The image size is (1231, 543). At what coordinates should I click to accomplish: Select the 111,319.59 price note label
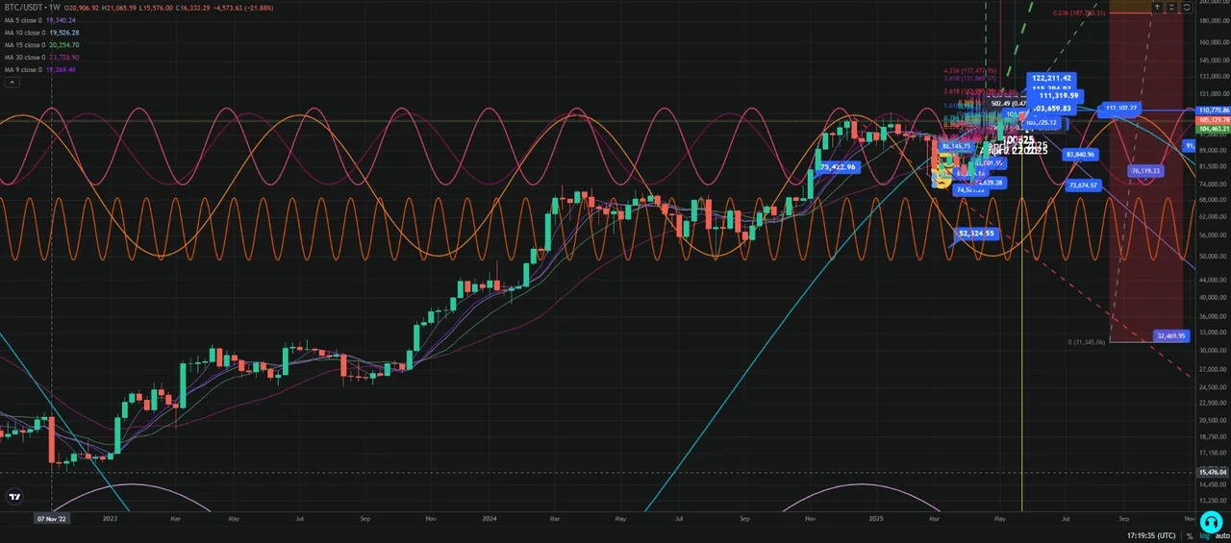(x=1059, y=95)
